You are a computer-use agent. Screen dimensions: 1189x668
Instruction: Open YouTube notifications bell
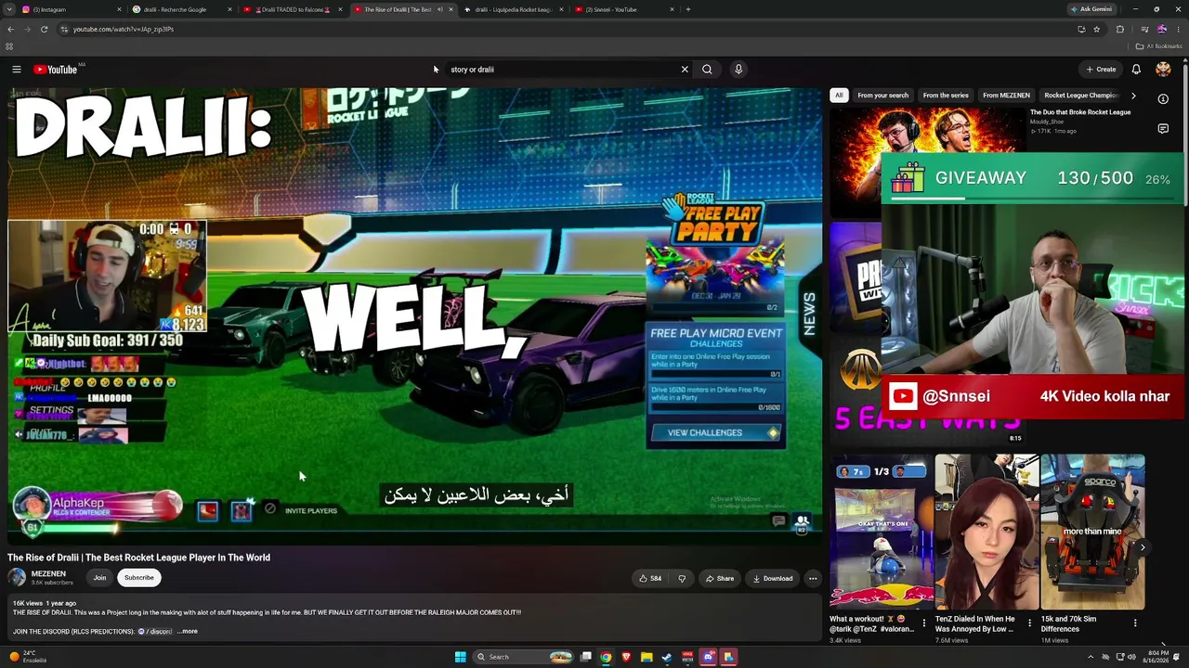[x=1136, y=70]
